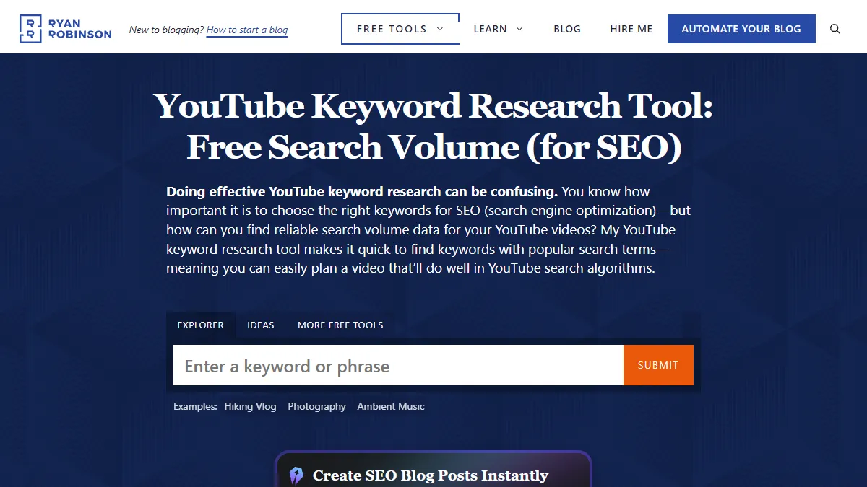Select the Hiking Vlog example keyword

tap(250, 406)
